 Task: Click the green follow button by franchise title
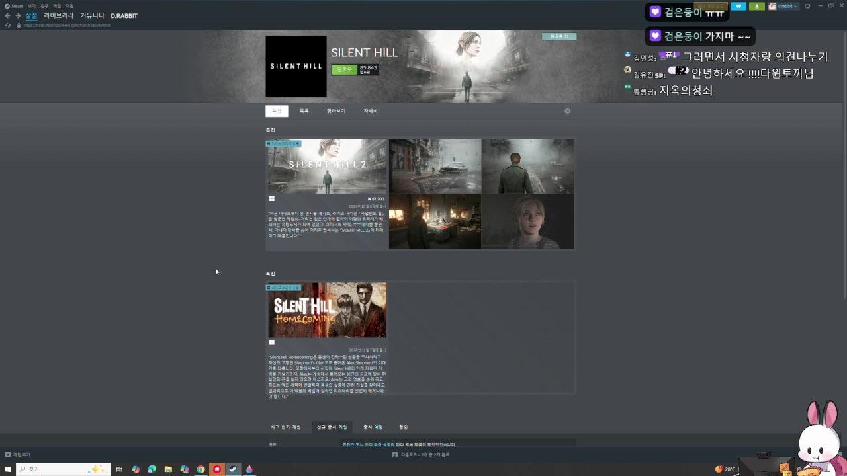[344, 69]
